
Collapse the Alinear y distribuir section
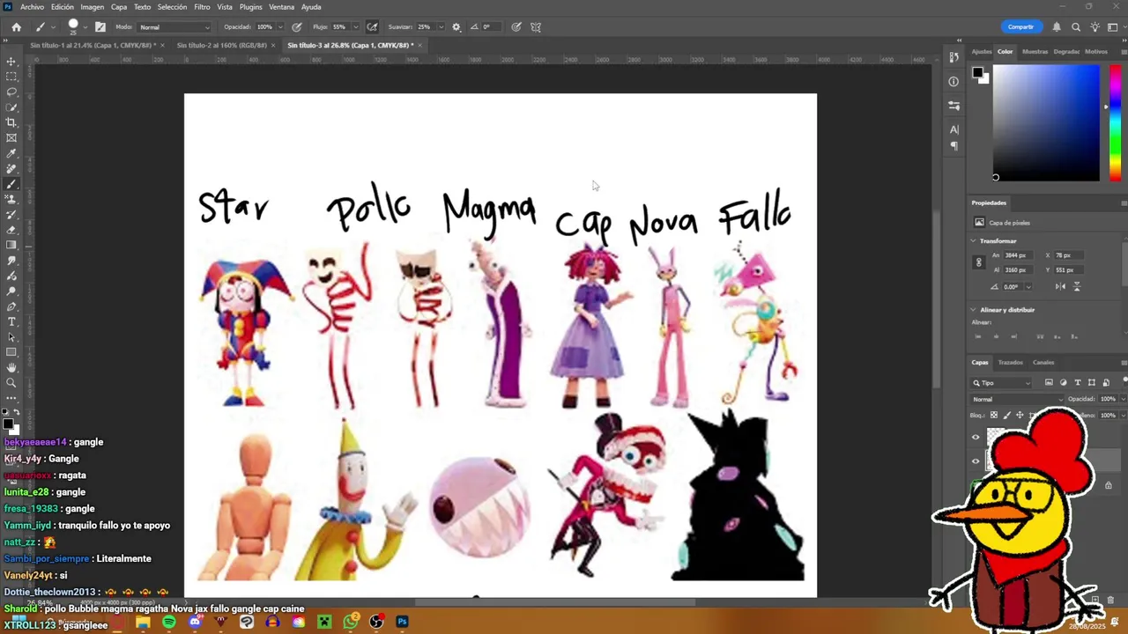pyautogui.click(x=974, y=309)
